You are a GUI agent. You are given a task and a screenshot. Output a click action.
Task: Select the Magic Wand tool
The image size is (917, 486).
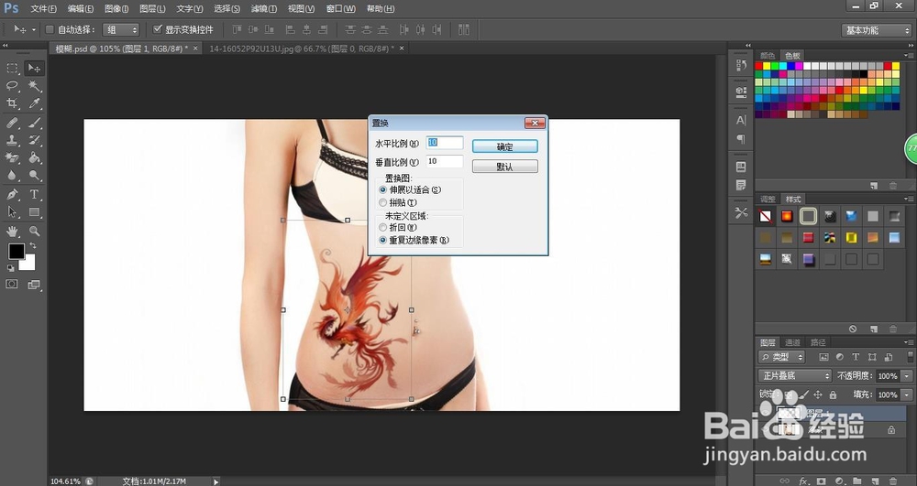click(35, 86)
